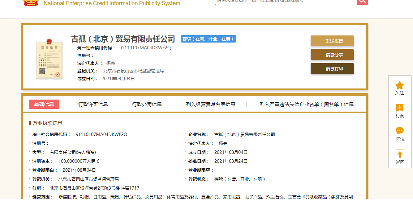Click the national emblem logo

(x=31, y=3)
